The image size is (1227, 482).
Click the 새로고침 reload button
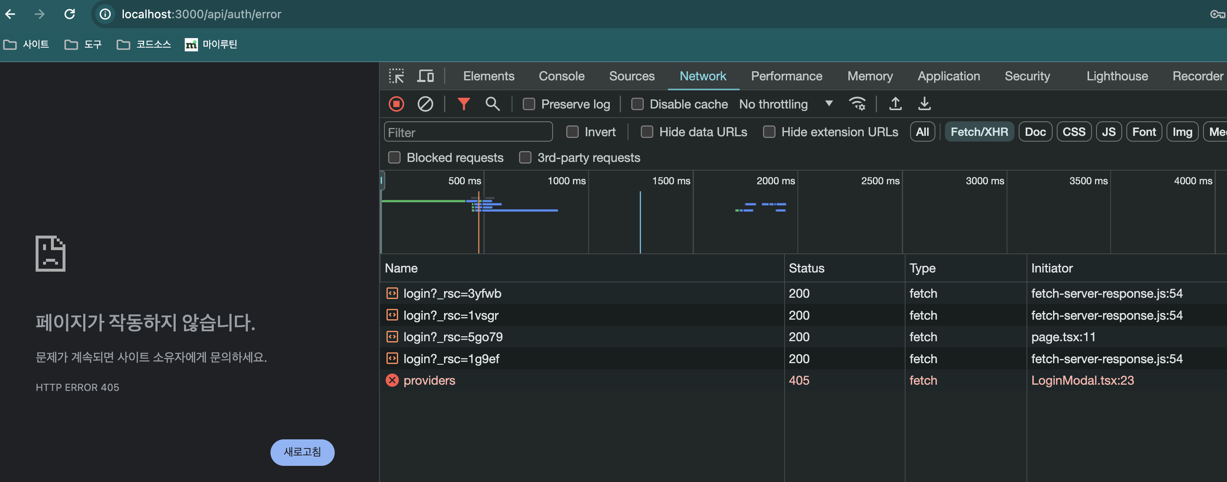[x=302, y=452]
